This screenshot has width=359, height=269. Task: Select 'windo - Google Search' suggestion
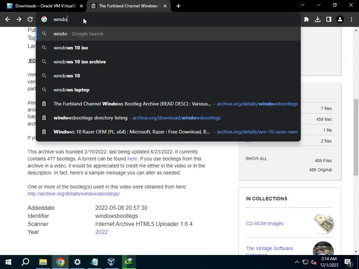coord(168,34)
